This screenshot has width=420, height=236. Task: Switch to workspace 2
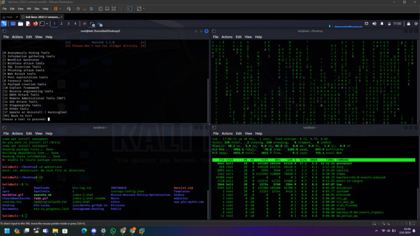click(61, 24)
